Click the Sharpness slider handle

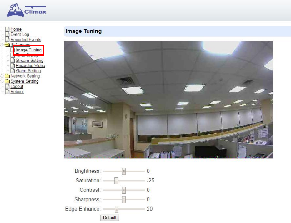[124, 200]
